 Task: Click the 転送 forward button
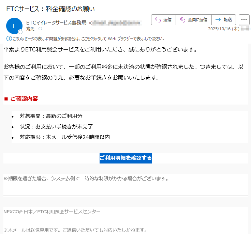point(224,20)
